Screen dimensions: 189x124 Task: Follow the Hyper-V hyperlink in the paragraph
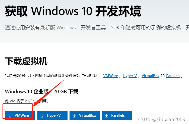coord(130,76)
